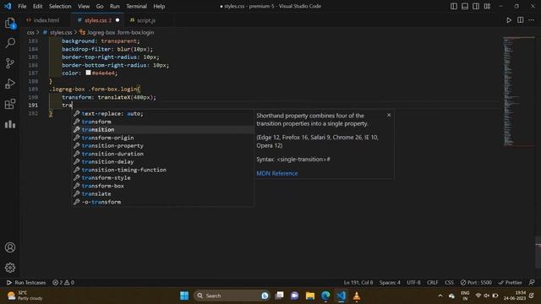Viewport: 541px width, 304px height.
Task: Open the View menu
Action: pyautogui.click(x=84, y=6)
